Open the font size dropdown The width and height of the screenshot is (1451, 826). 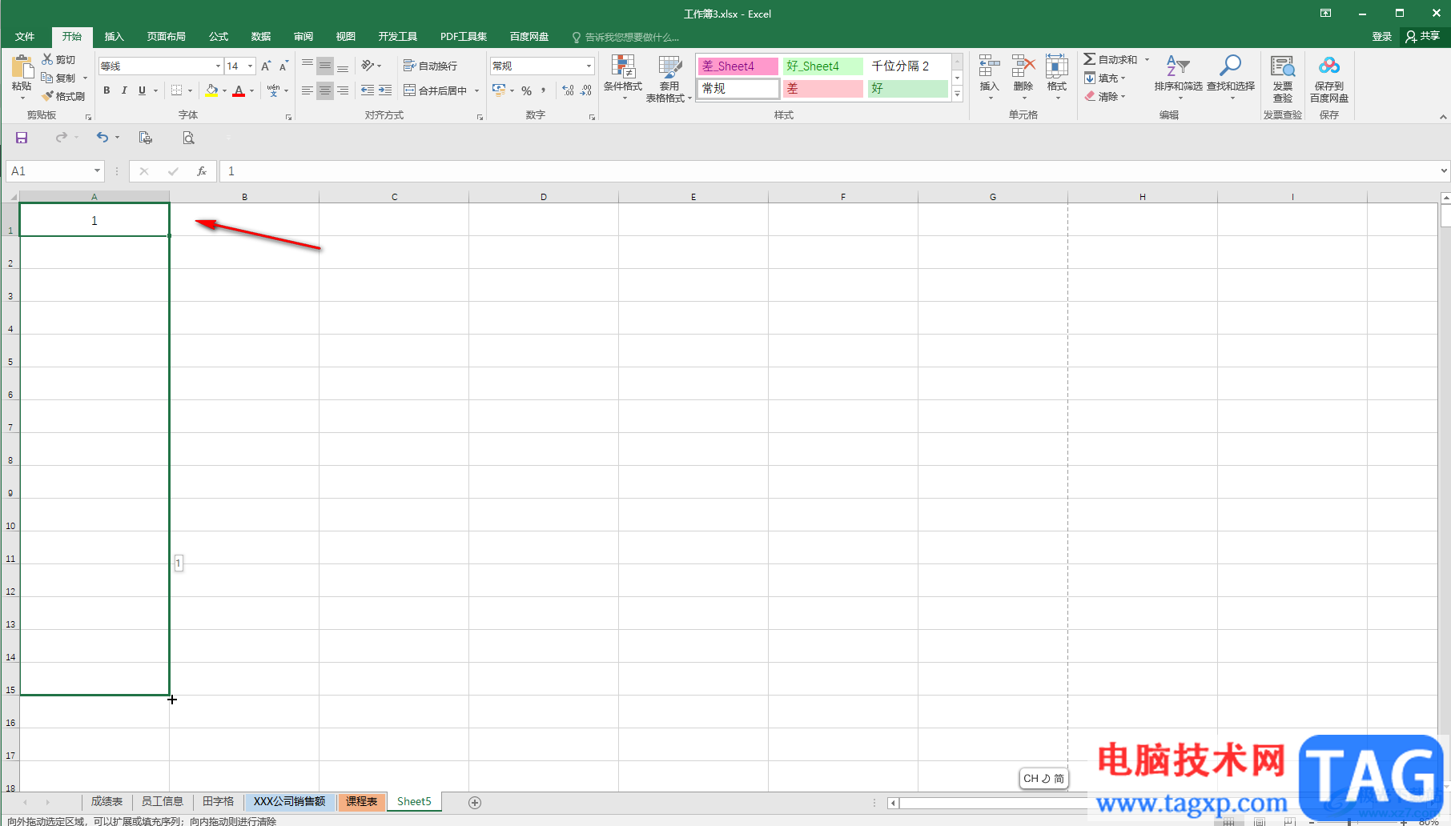(250, 66)
